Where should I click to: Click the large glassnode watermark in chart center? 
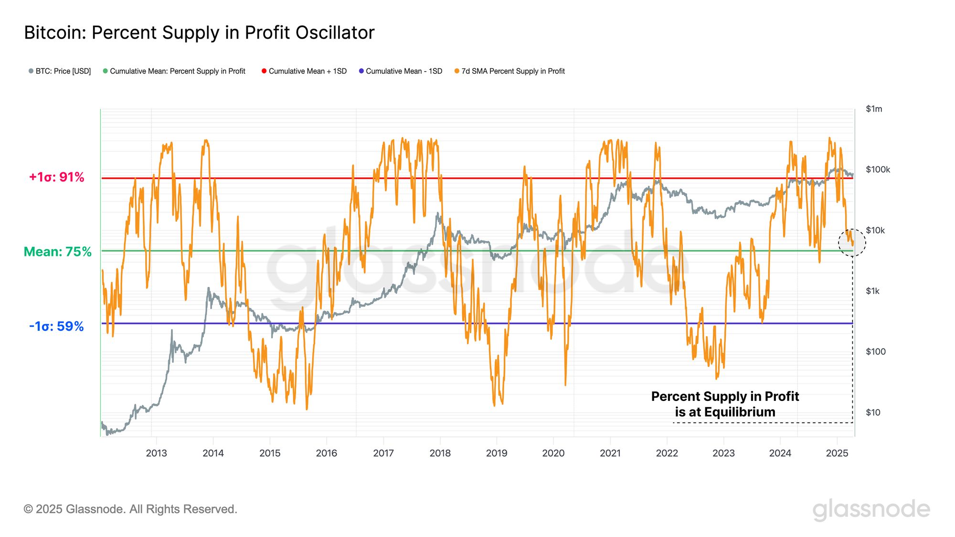tap(477, 267)
